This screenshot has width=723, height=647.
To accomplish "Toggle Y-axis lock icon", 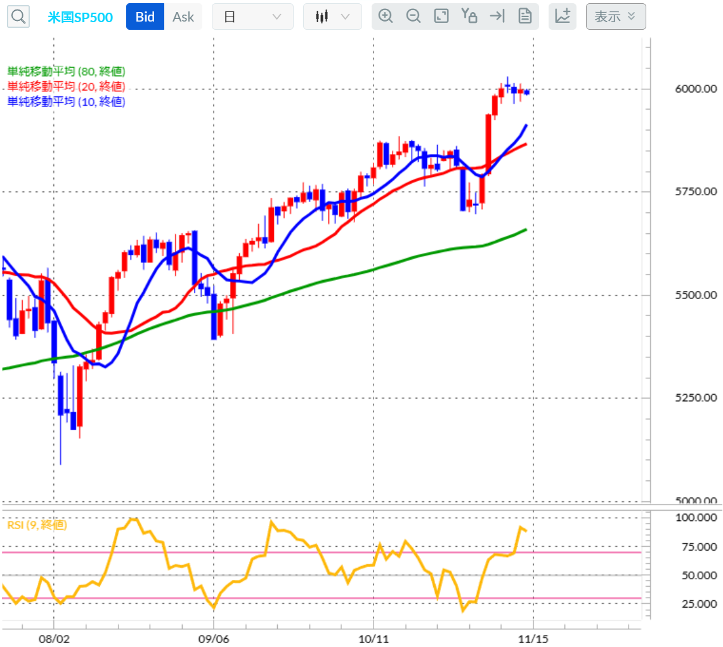I will (x=469, y=16).
